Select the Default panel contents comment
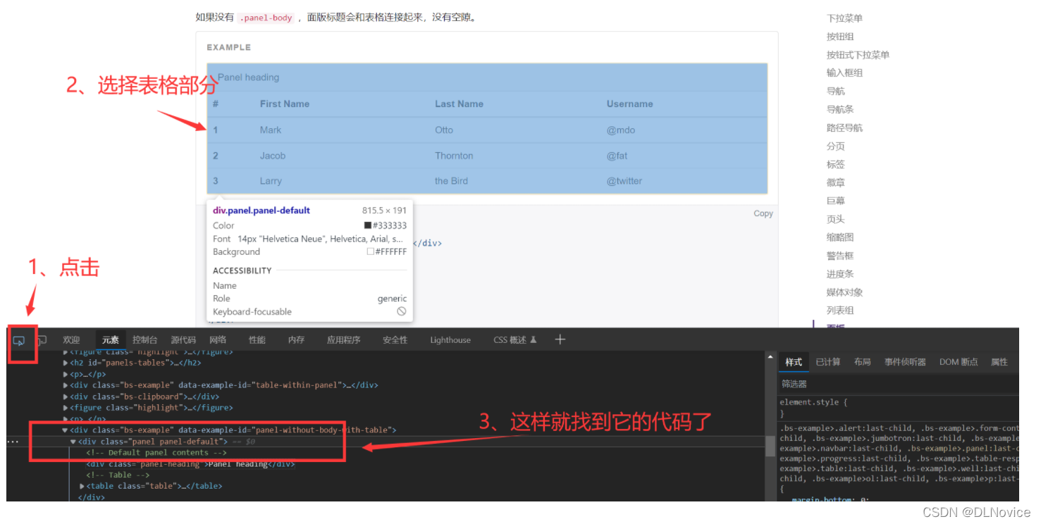The image size is (1041, 524). pyautogui.click(x=156, y=453)
